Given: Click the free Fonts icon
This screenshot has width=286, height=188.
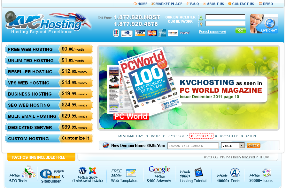Looking at the screenshot, I should click(235, 172).
